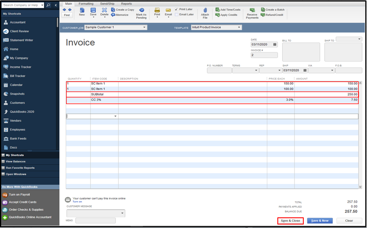Go to next invoice with right arrow

(x=70, y=10)
